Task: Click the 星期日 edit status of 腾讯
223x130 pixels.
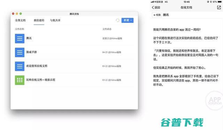Action: click(x=112, y=39)
